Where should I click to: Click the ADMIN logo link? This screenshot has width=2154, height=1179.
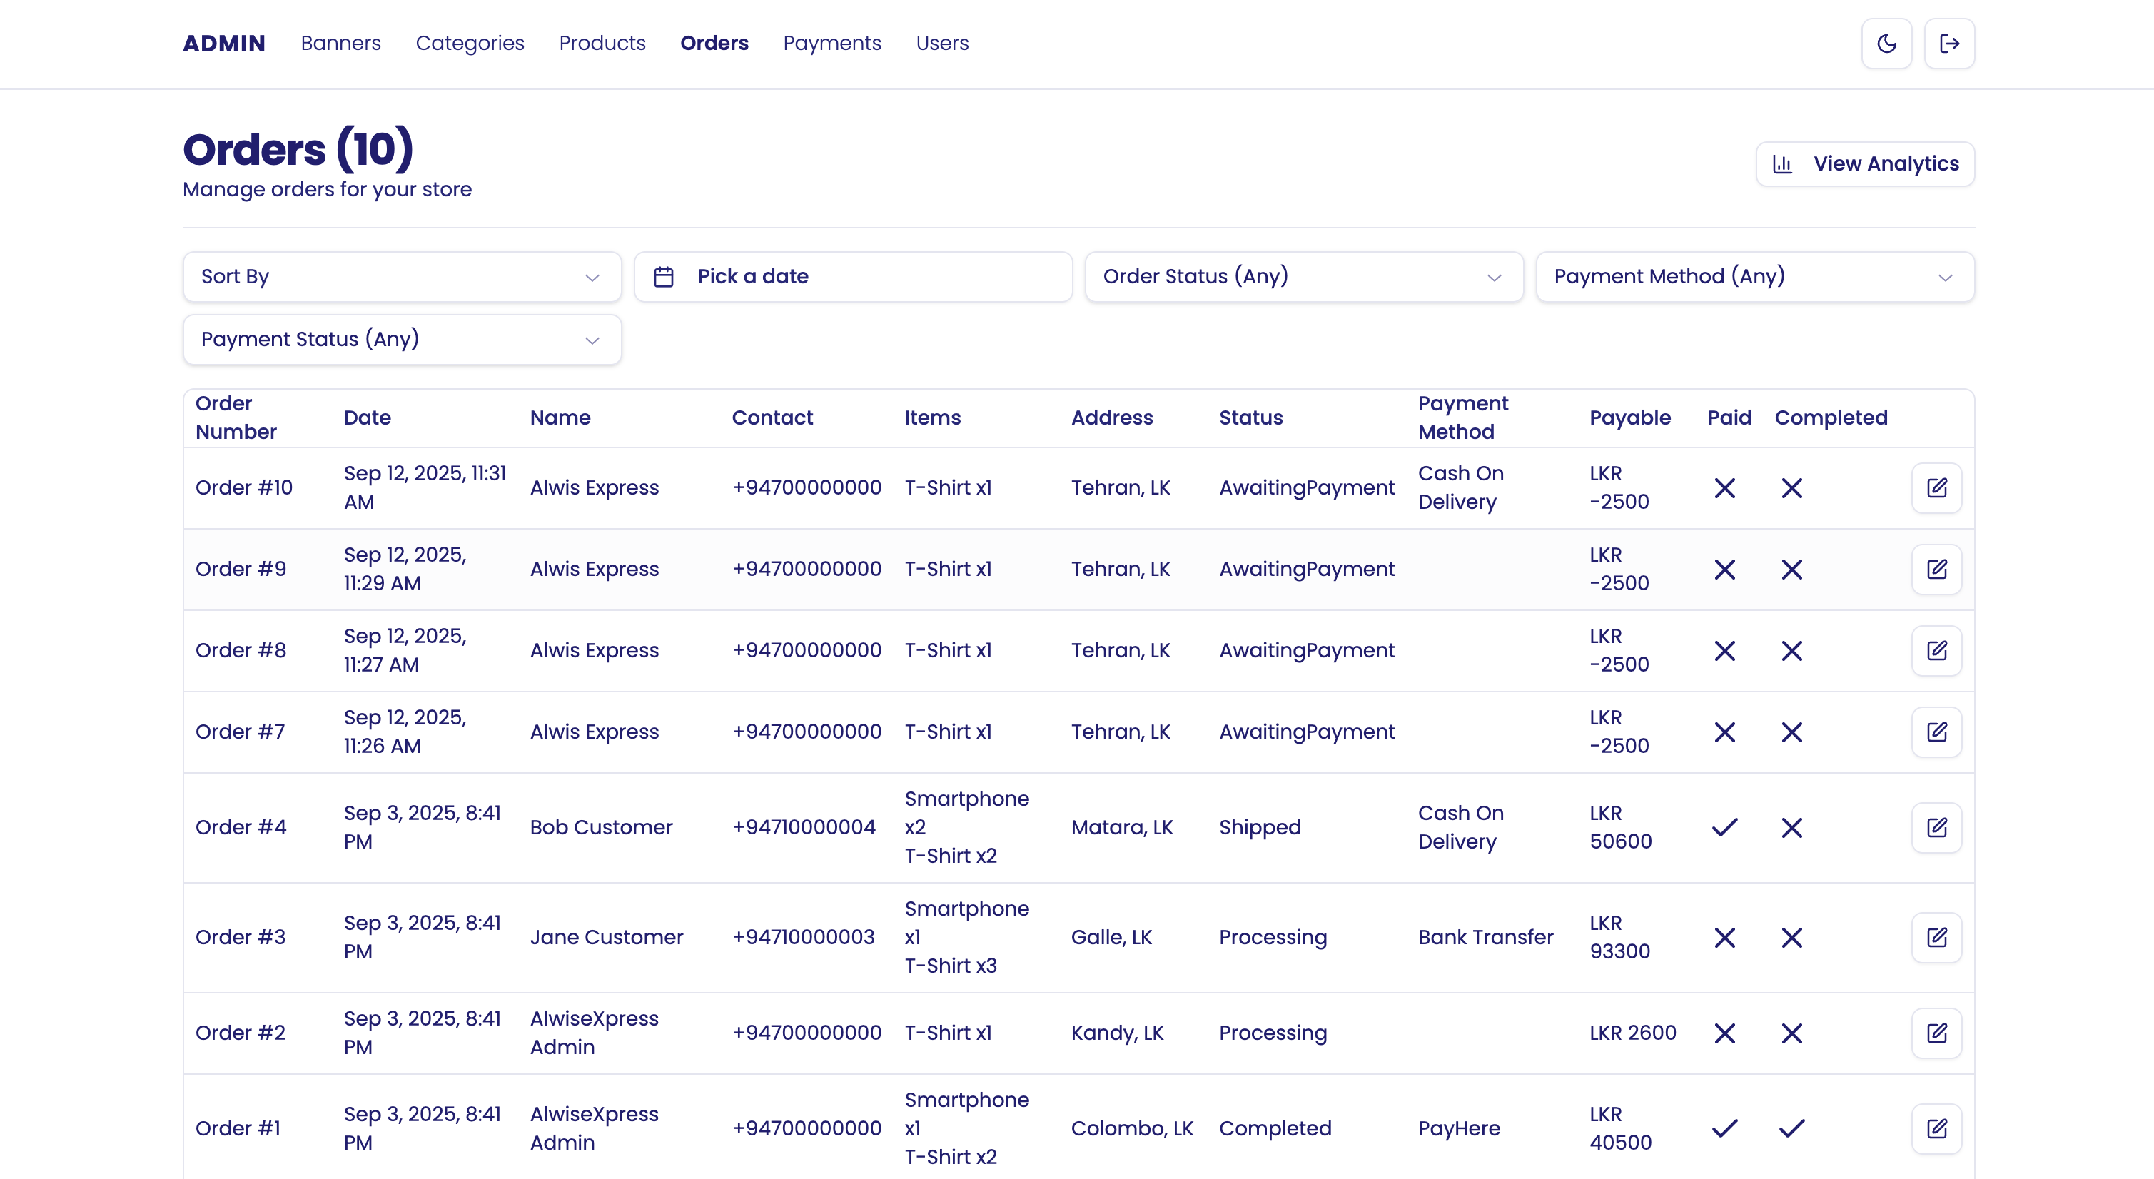click(224, 43)
